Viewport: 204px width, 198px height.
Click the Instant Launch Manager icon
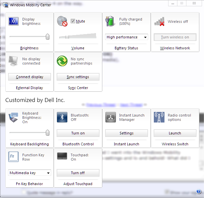tap(111, 117)
